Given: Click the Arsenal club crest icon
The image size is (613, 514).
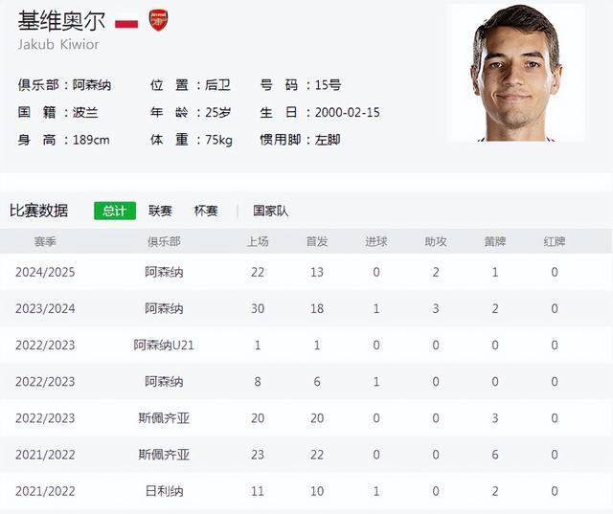Looking at the screenshot, I should click(159, 20).
